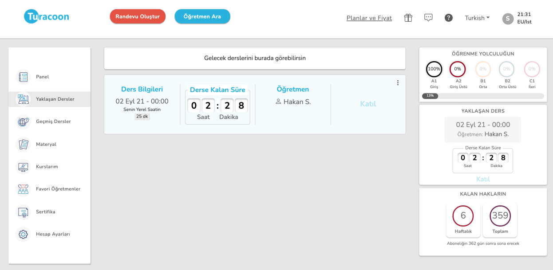This screenshot has height=270, width=553.
Task: Select the B1 Orta level circle
Action: (x=483, y=69)
